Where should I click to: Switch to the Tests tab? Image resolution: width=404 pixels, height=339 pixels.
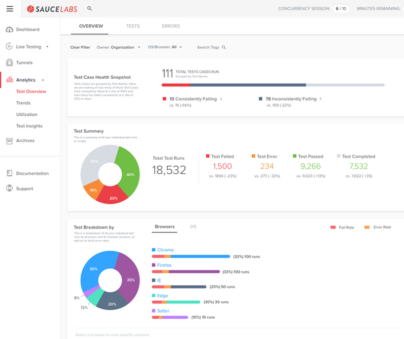[x=133, y=26]
